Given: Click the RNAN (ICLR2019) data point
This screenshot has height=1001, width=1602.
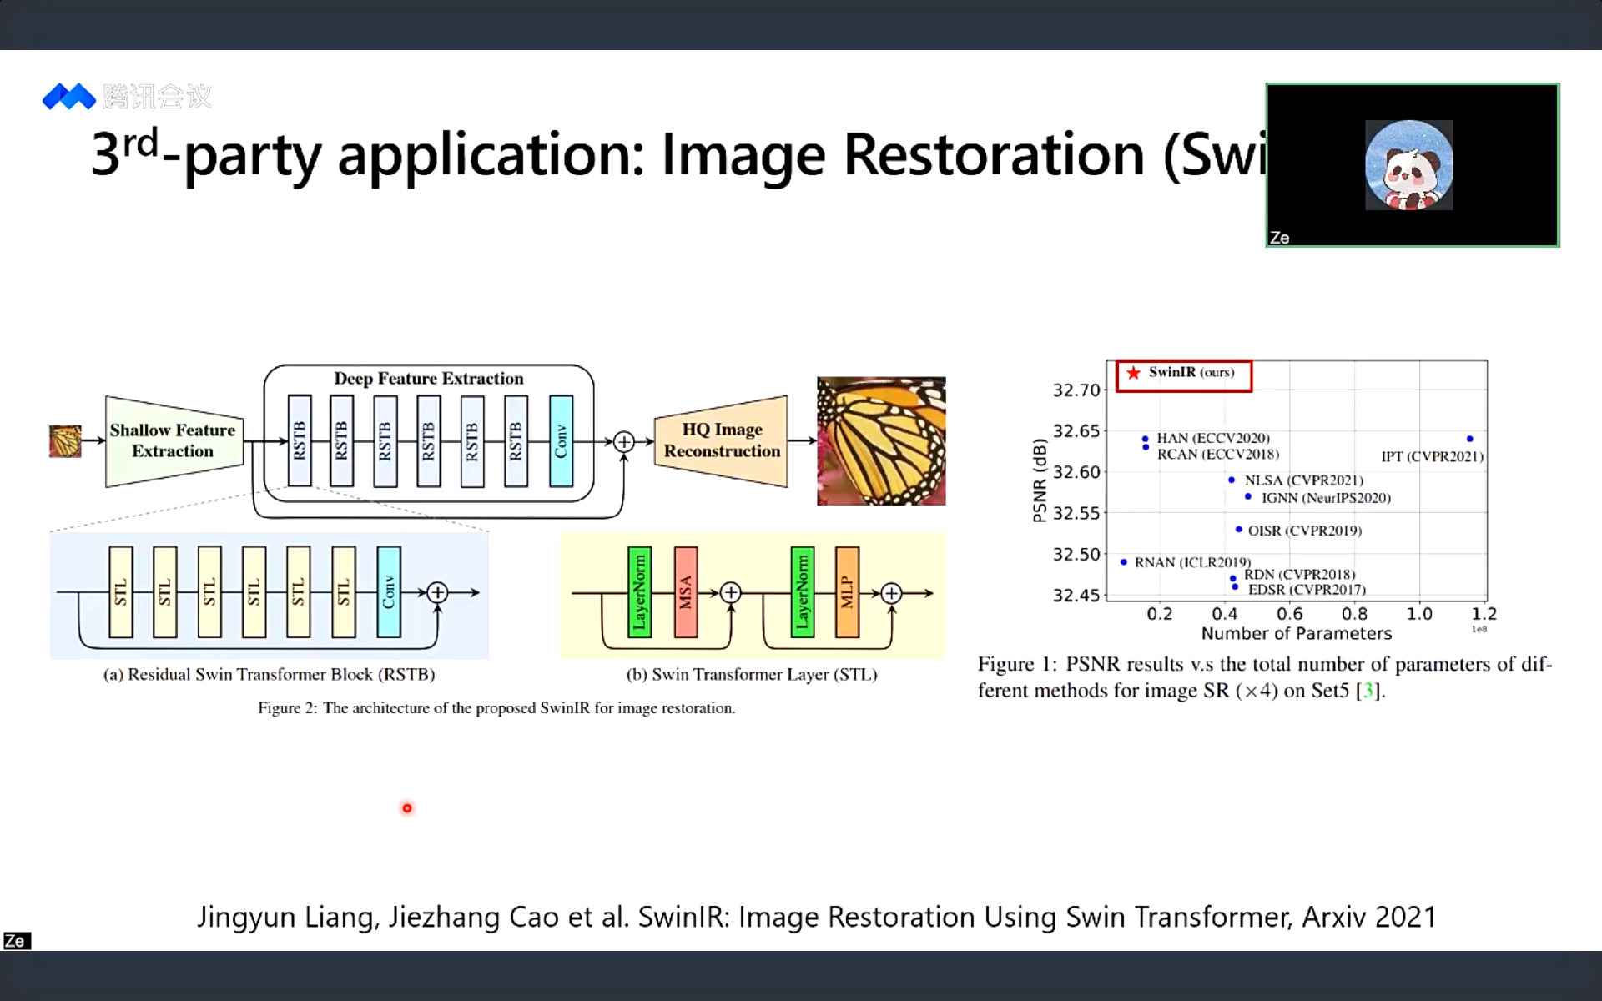Looking at the screenshot, I should pyautogui.click(x=1124, y=562).
